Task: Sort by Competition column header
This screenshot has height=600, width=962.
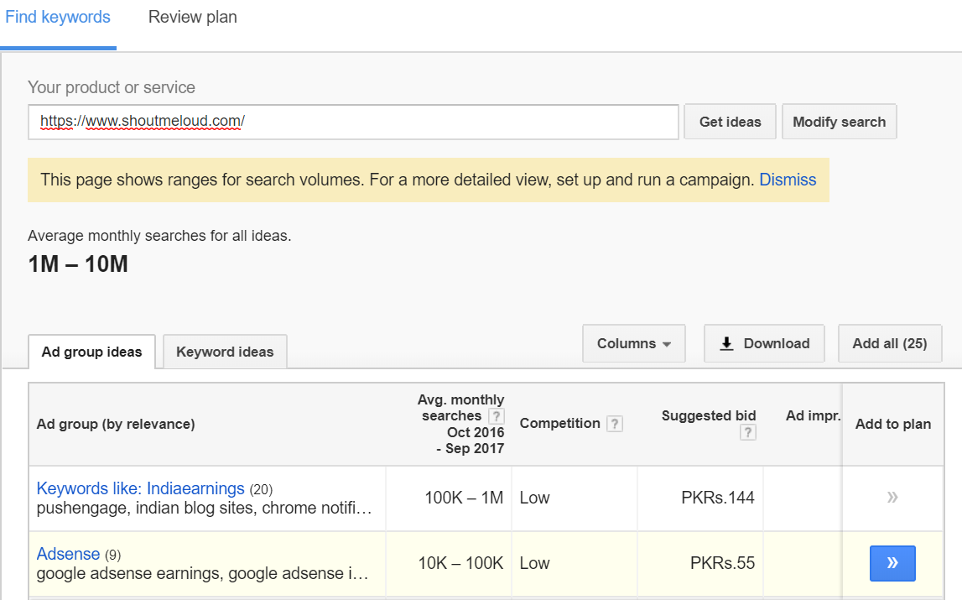Action: point(559,424)
